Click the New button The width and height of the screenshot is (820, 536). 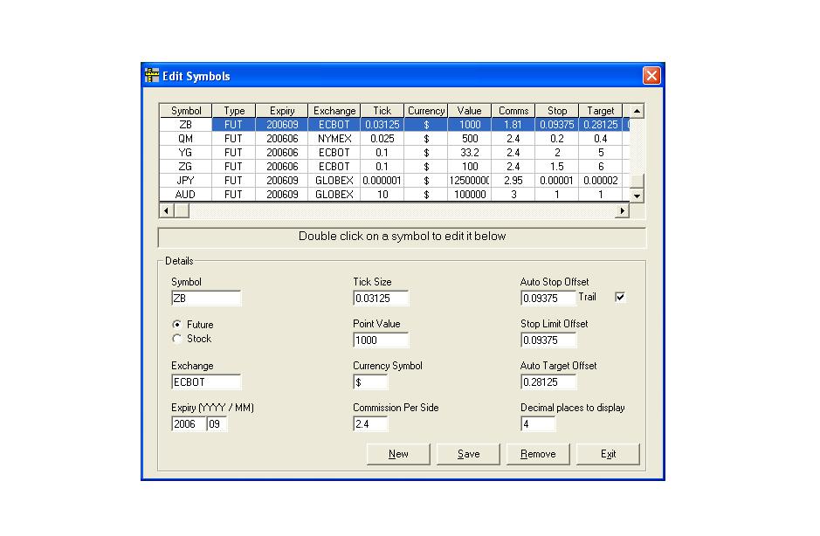[x=398, y=454]
